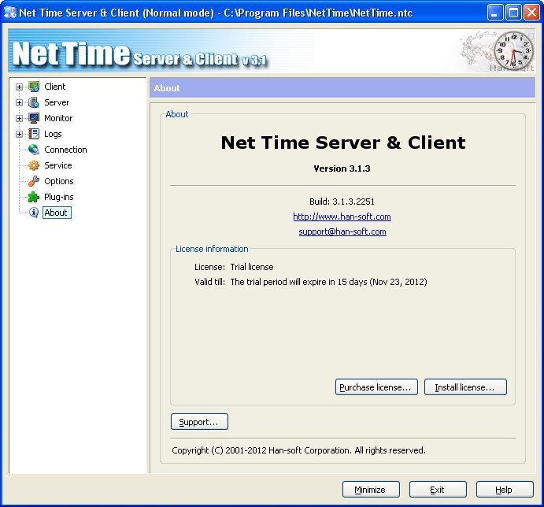
Task: Click the Minimize button at bottom
Action: 371,490
